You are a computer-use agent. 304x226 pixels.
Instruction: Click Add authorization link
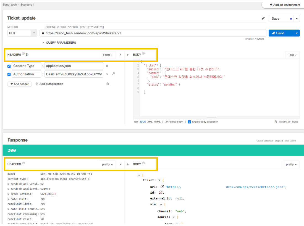(x=49, y=84)
